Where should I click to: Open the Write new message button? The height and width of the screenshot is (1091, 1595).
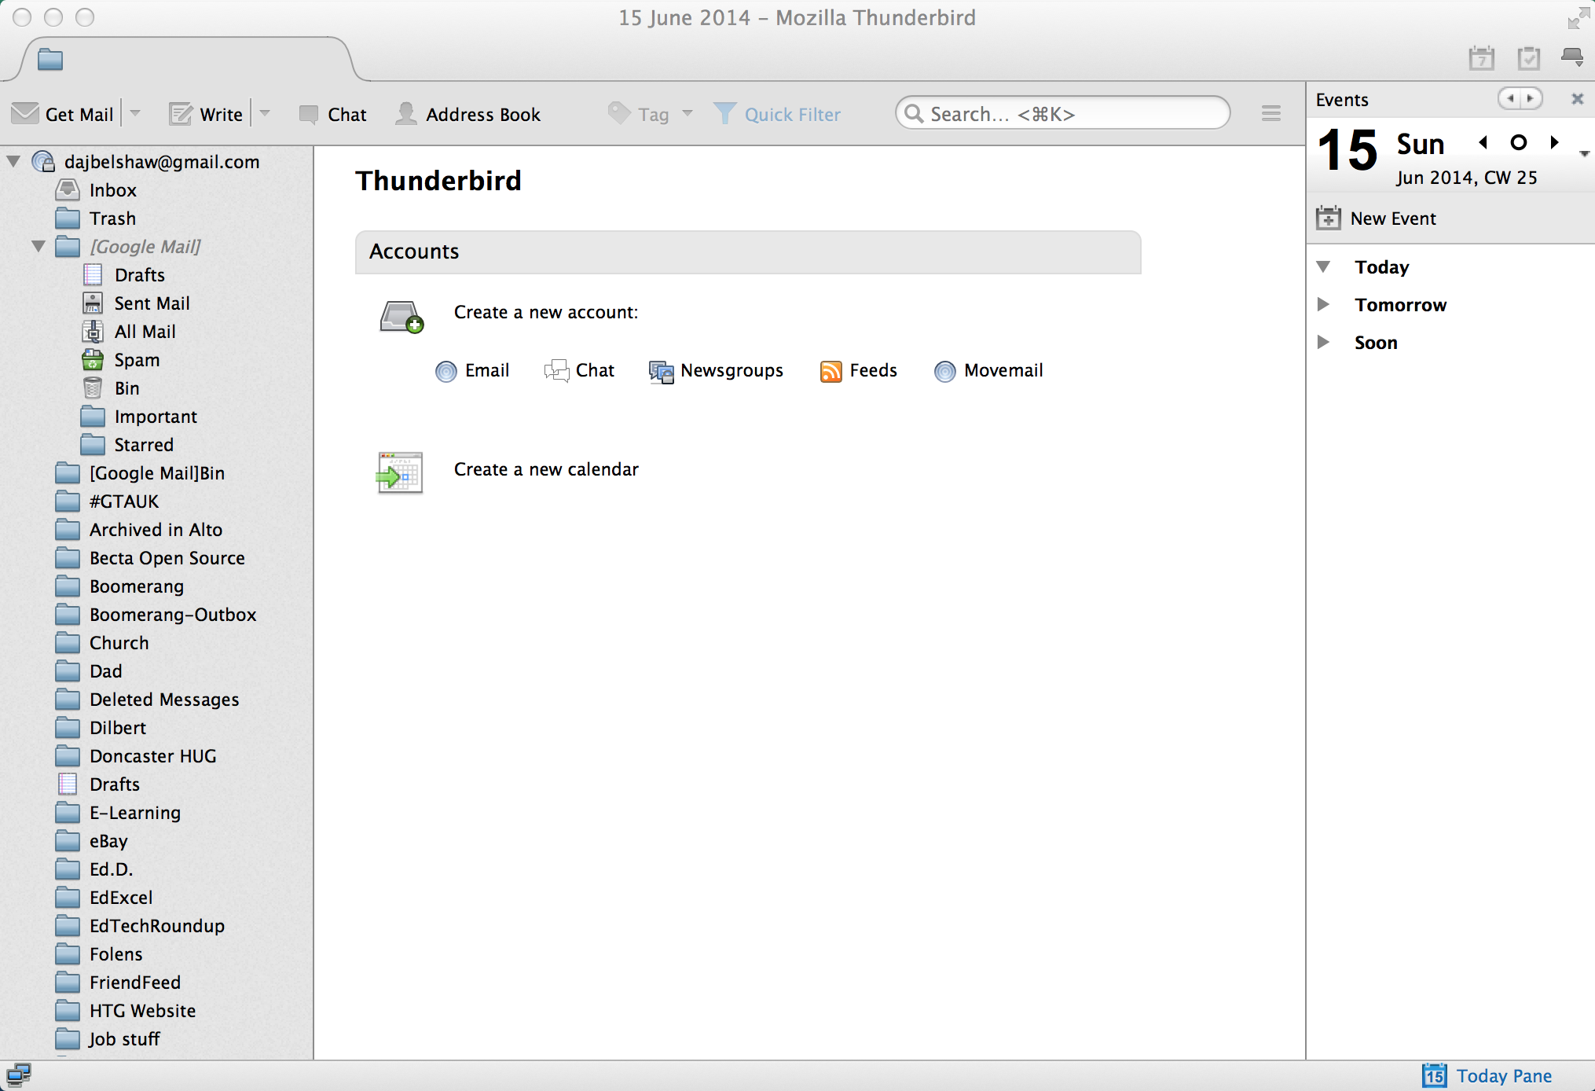pos(207,114)
